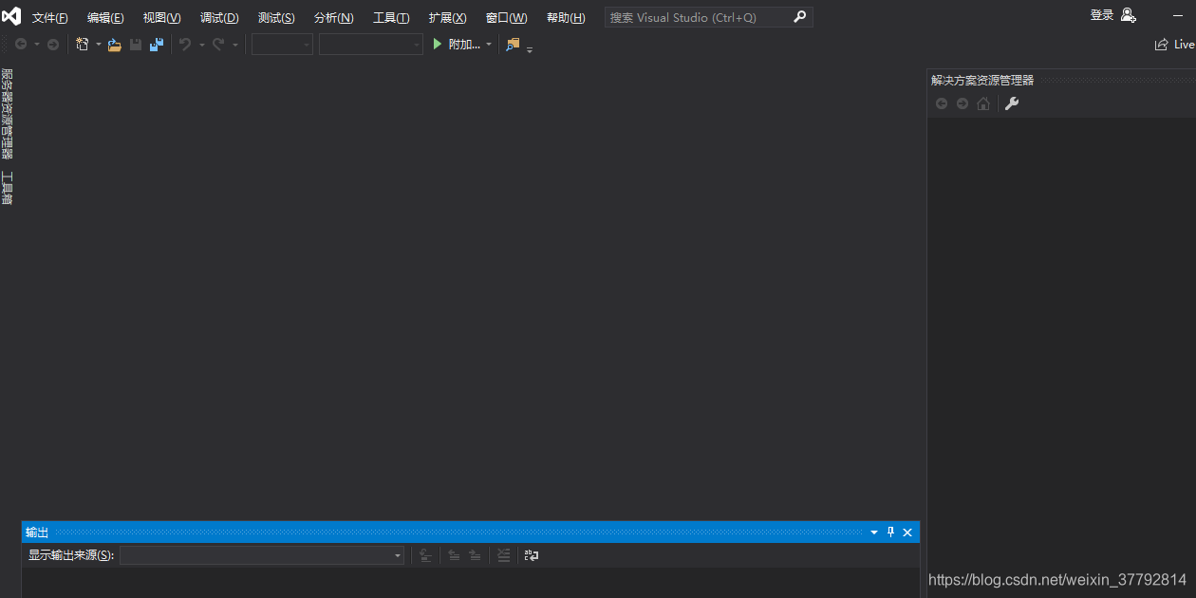Screen dimensions: 1196x598
Task: Open solution platforms dropdown in toolbar
Action: click(371, 45)
